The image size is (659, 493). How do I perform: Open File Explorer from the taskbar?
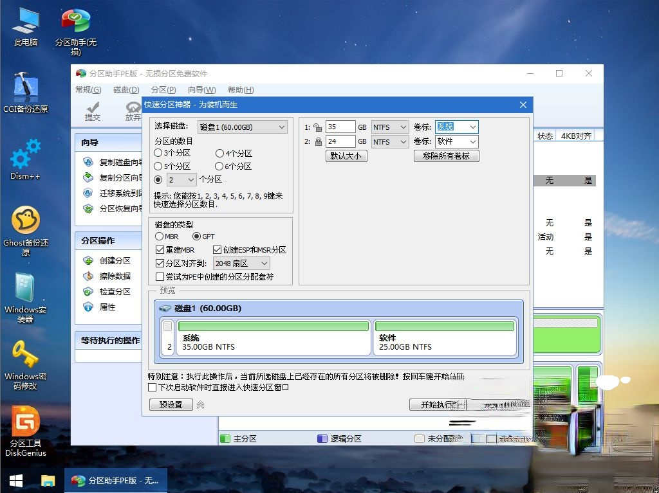click(x=48, y=480)
